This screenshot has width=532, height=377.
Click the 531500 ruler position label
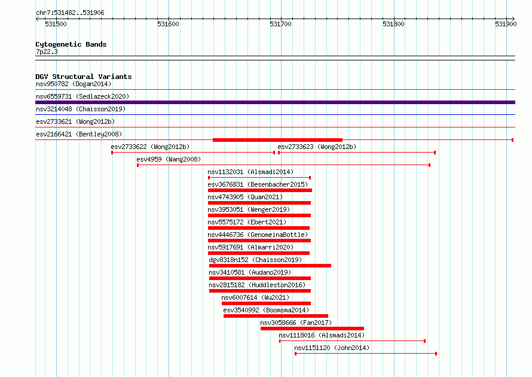tap(56, 24)
